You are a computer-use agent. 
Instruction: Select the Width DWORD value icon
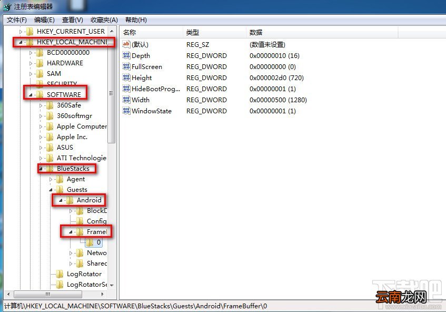click(x=126, y=100)
